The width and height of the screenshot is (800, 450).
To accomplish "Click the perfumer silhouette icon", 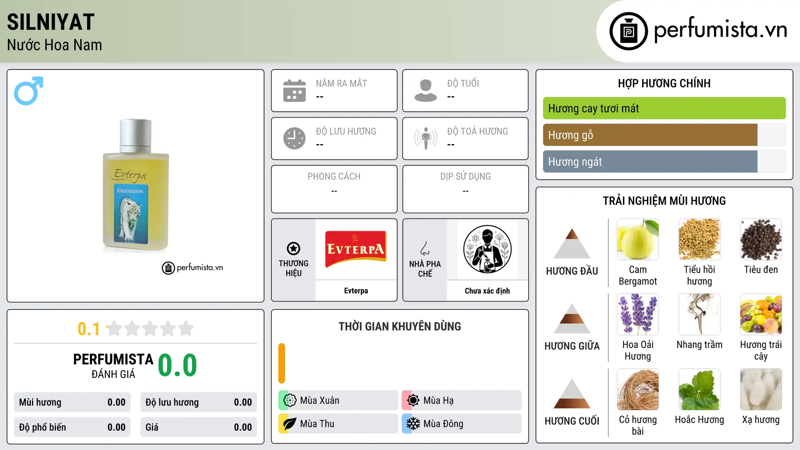I will [487, 249].
